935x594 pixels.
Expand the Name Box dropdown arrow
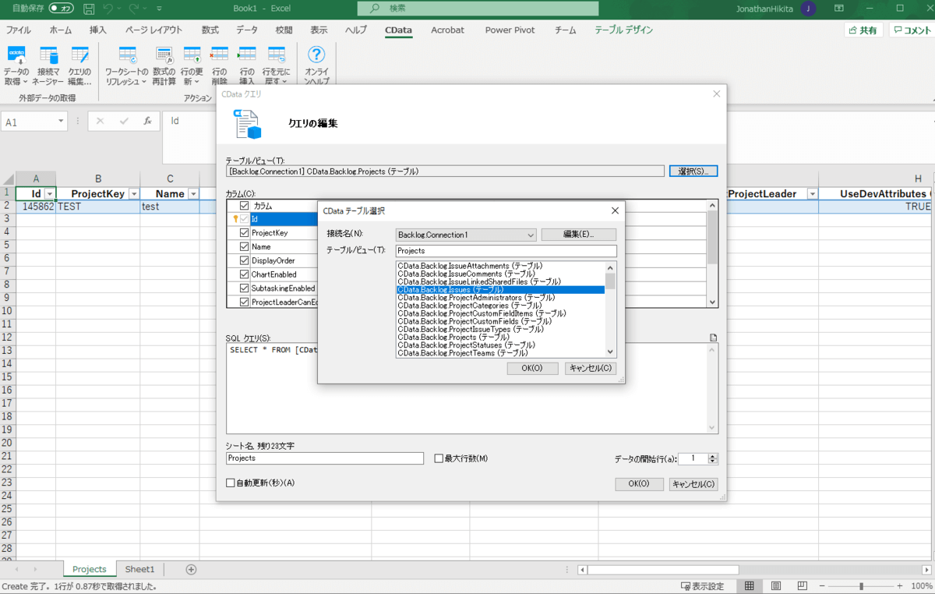61,122
